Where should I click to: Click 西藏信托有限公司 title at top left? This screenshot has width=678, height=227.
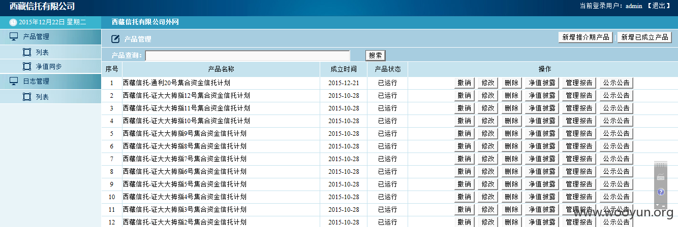point(42,7)
